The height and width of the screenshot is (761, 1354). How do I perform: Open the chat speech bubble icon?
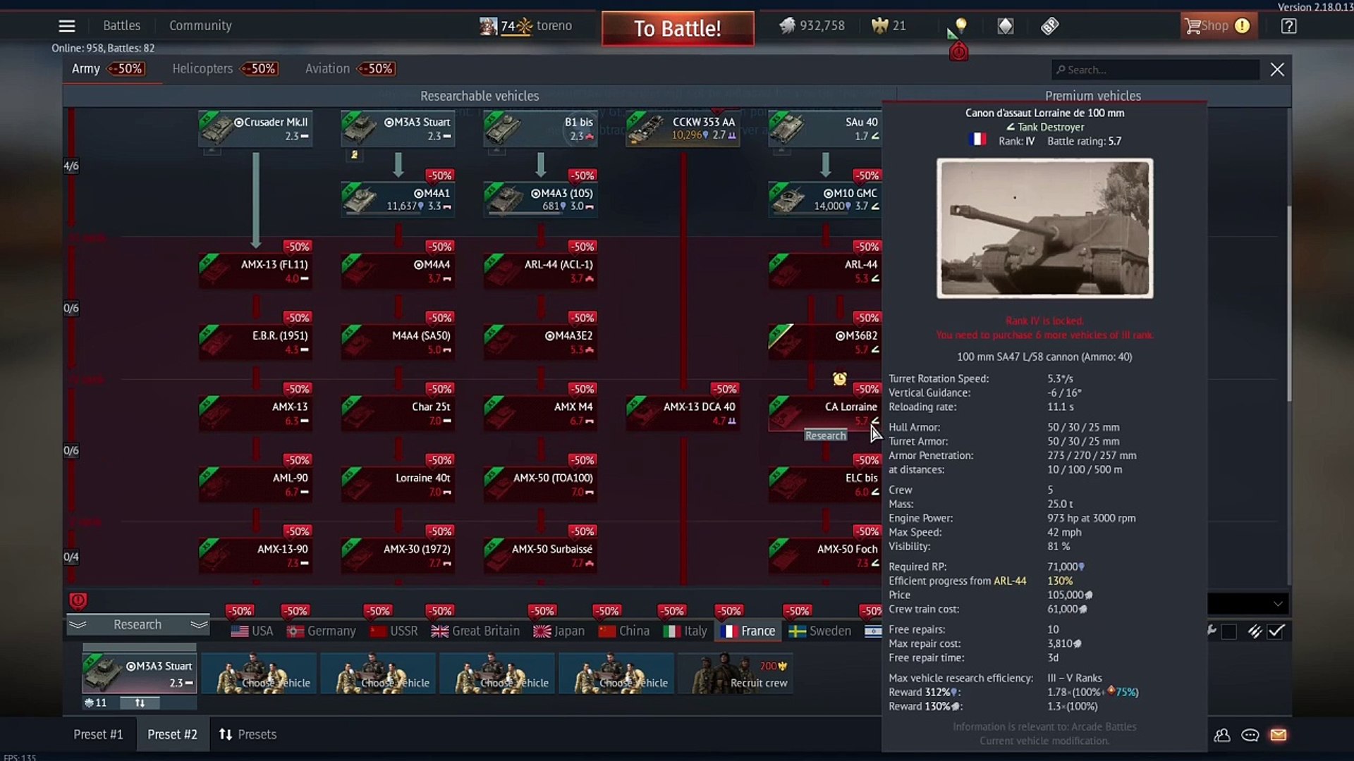point(1250,735)
